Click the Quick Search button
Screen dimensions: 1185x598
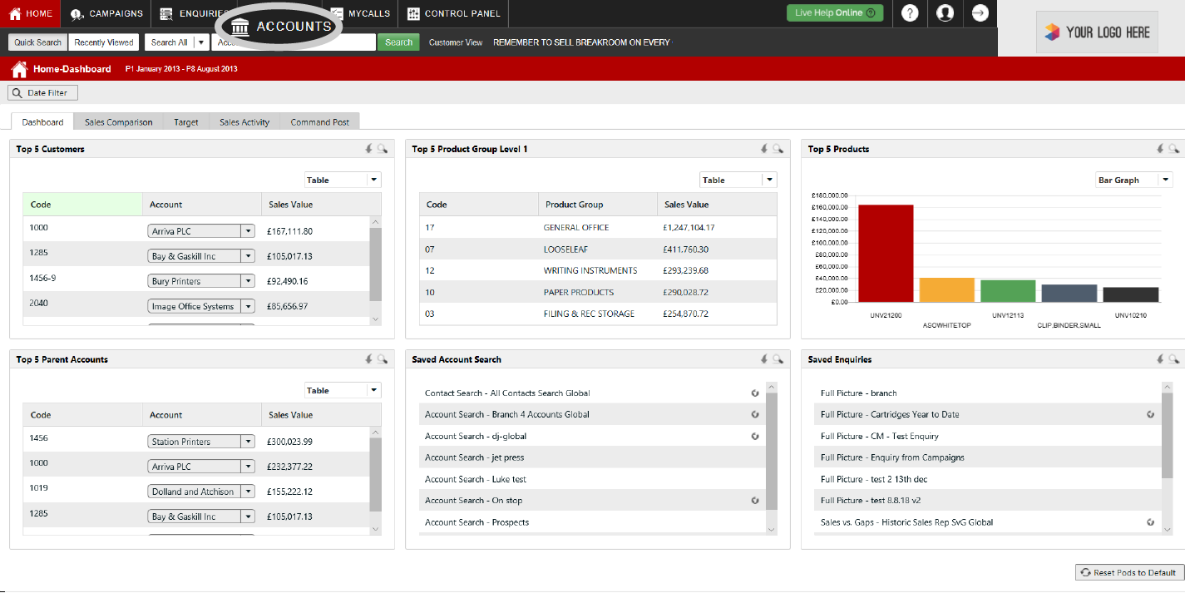point(37,42)
